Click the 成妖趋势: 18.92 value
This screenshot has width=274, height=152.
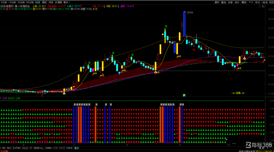click(x=56, y=6)
